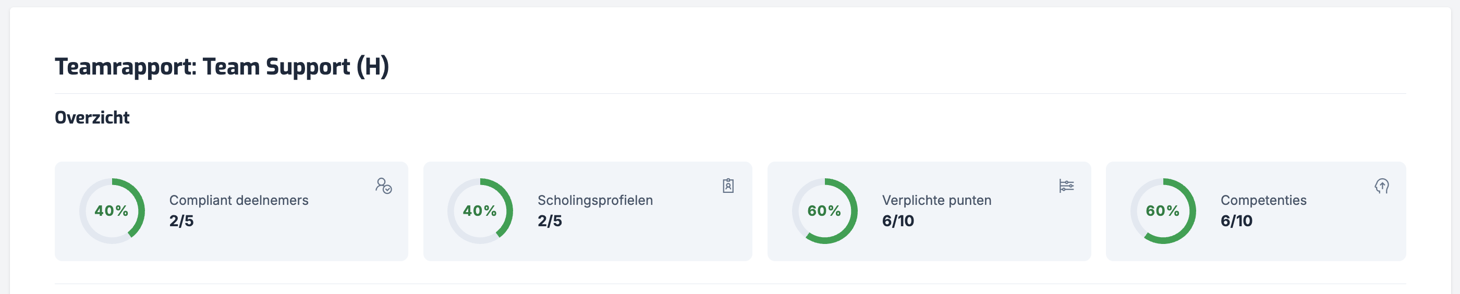Click the 60% text inside Competenties ring

coord(1162,211)
